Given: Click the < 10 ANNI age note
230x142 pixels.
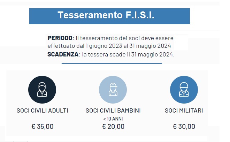Looking at the screenshot, I should click(x=113, y=119).
